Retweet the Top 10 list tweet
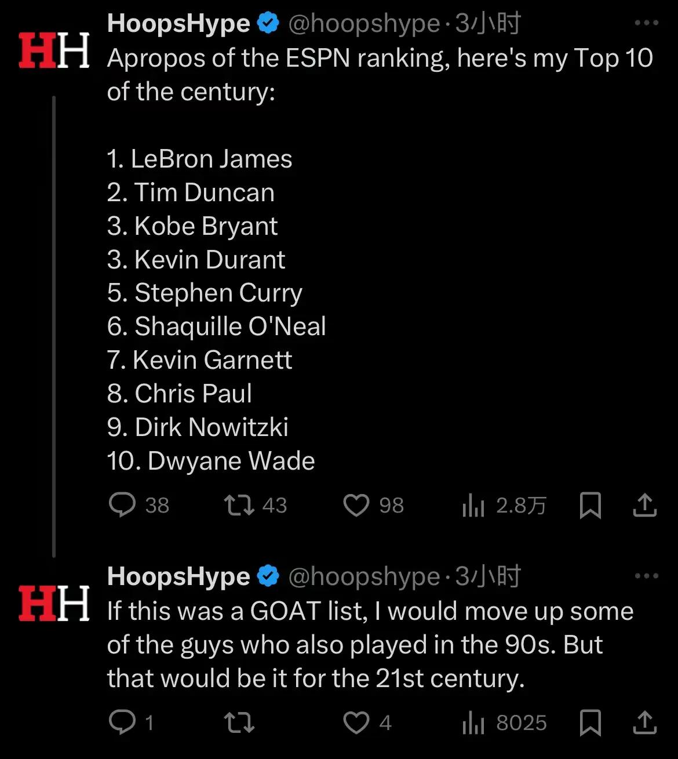This screenshot has height=759, width=678. 256,505
